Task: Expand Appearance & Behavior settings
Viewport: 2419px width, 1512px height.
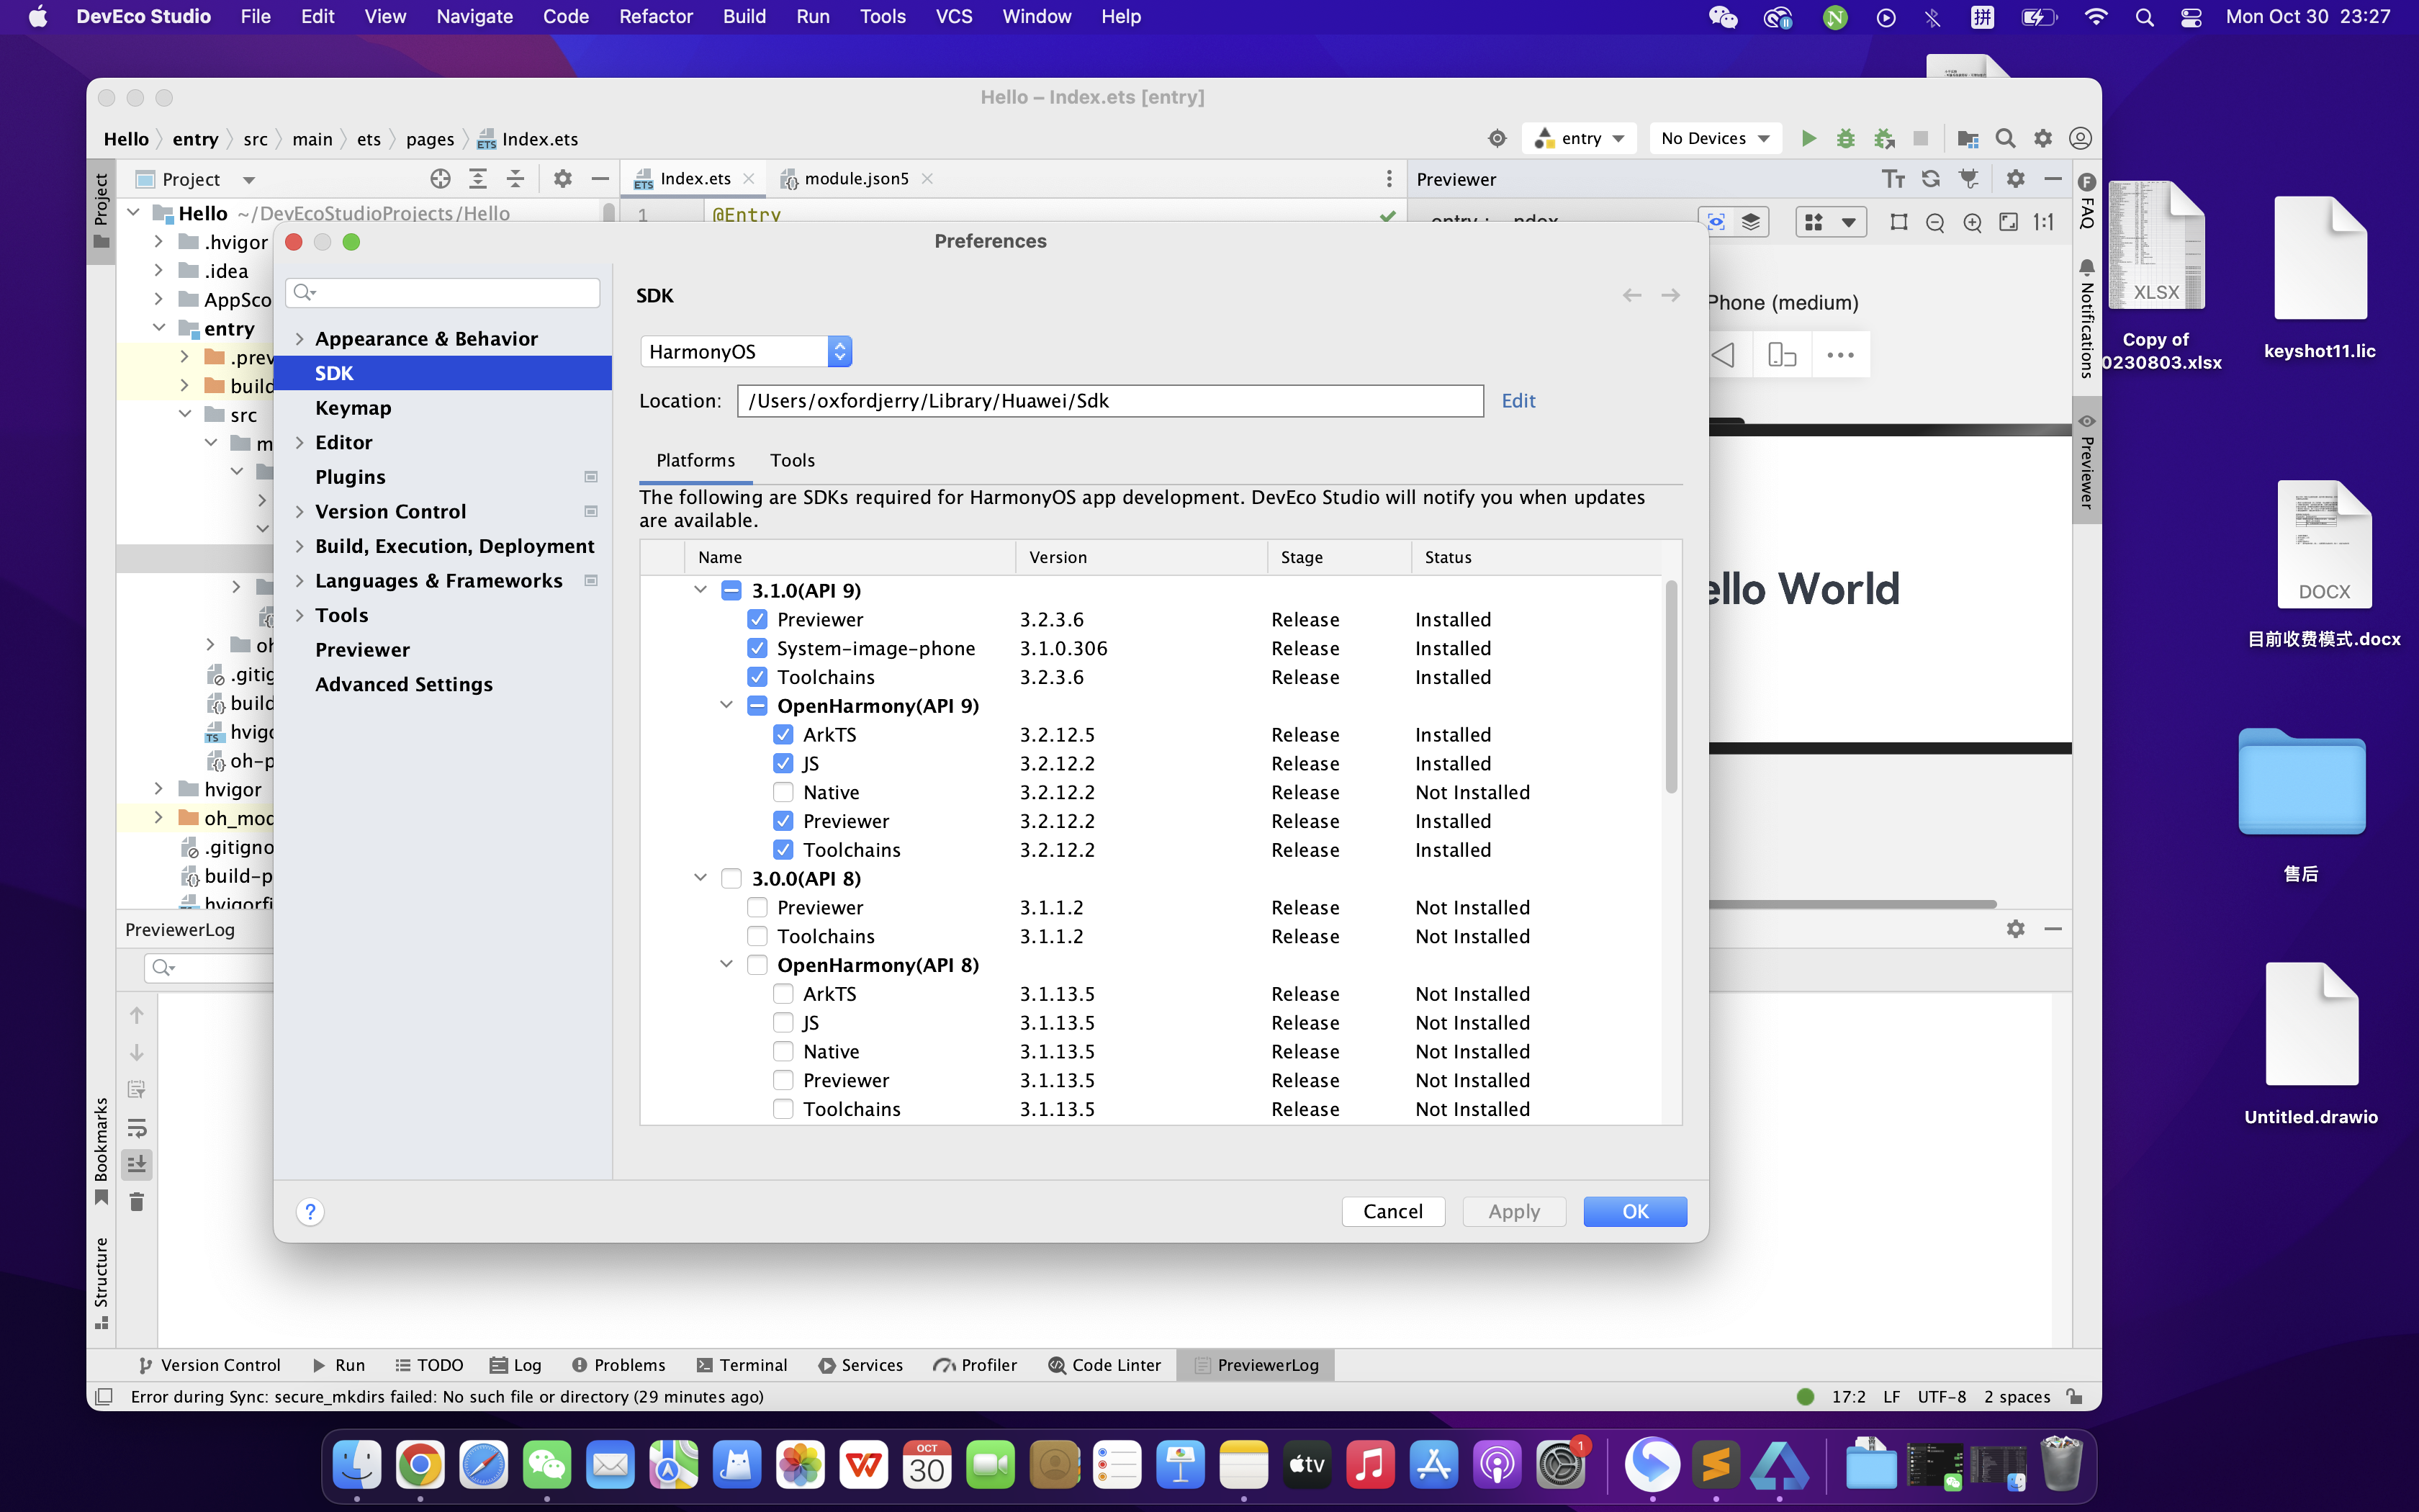Action: click(x=299, y=339)
